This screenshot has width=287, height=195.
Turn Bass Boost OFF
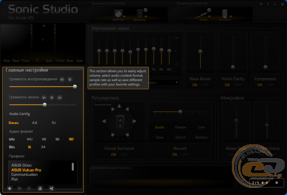[x=205, y=85]
